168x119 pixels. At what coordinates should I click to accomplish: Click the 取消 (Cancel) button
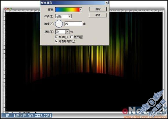point(98,15)
